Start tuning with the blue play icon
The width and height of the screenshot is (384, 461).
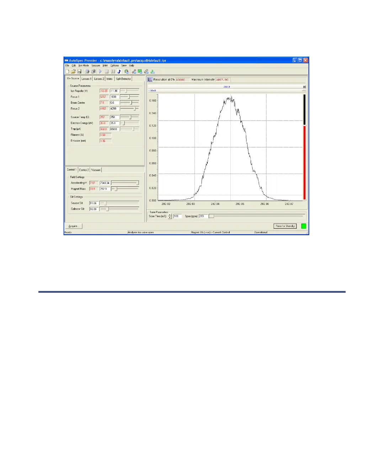[x=100, y=71]
